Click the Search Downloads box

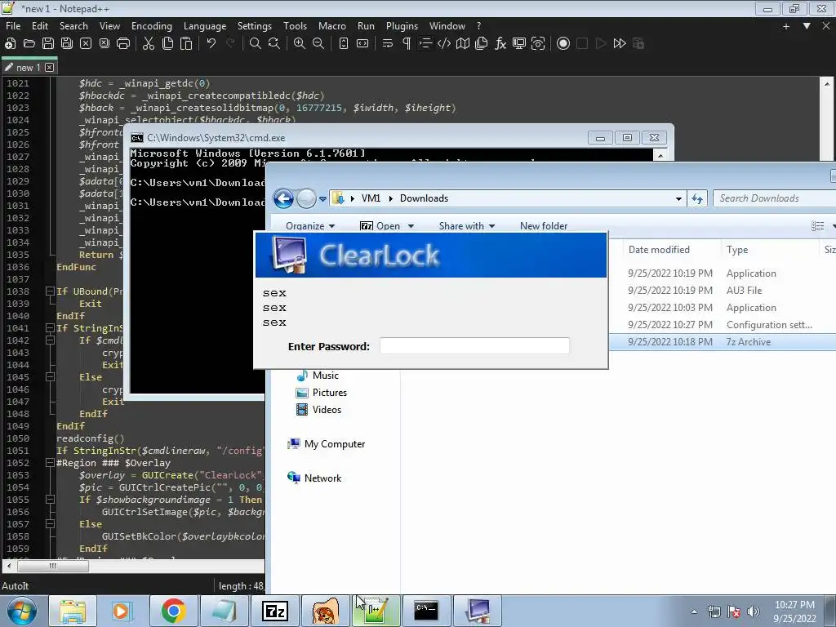coord(774,198)
